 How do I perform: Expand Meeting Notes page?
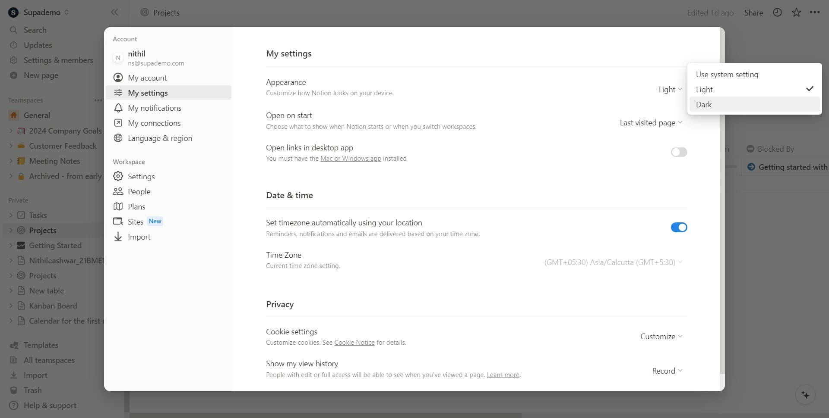(x=11, y=161)
